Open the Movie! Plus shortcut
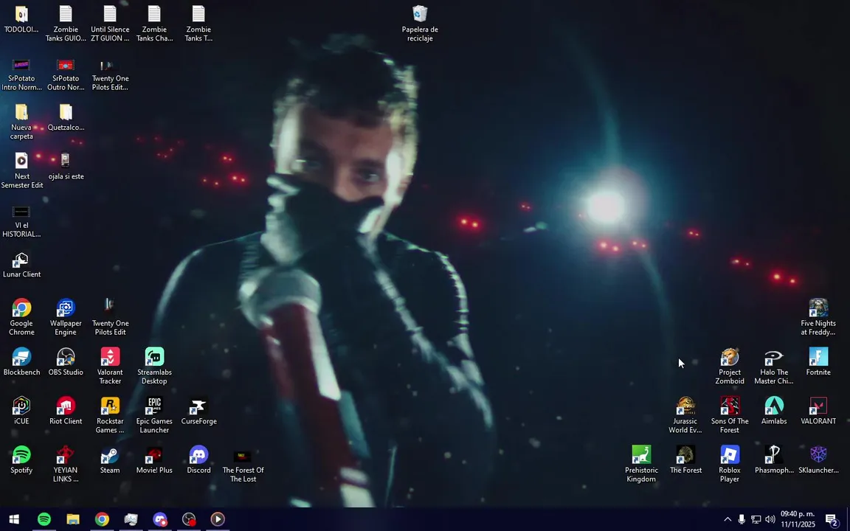Viewport: 850px width, 531px height. pyautogui.click(x=154, y=459)
